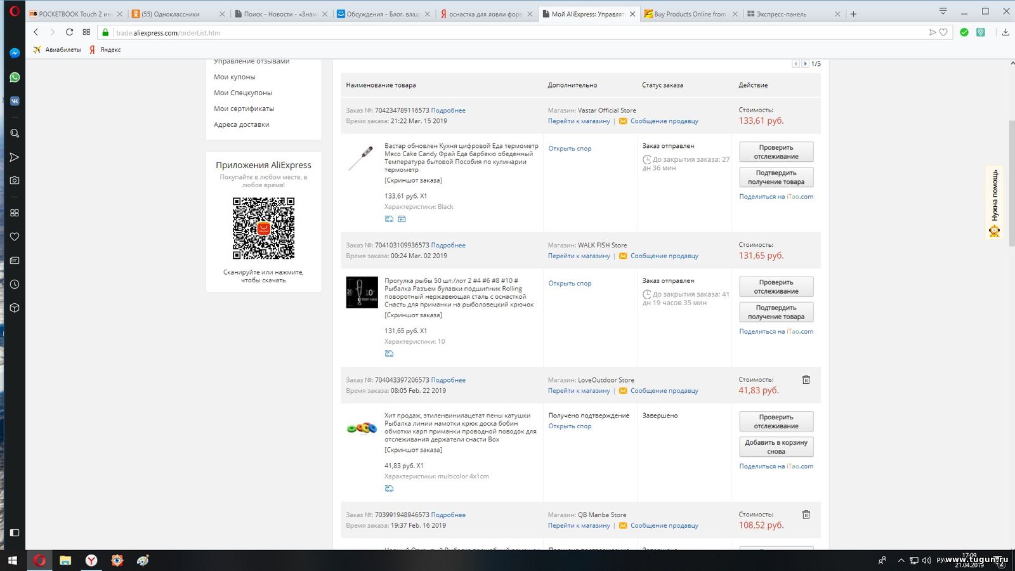The height and width of the screenshot is (571, 1015).
Task: Go to Vastar Official Store shop link
Action: (579, 121)
